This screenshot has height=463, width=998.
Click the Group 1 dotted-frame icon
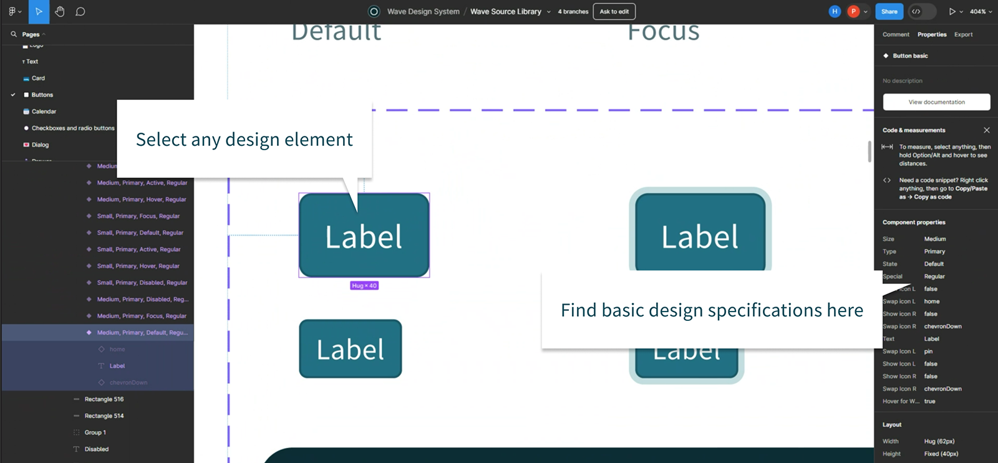point(77,432)
